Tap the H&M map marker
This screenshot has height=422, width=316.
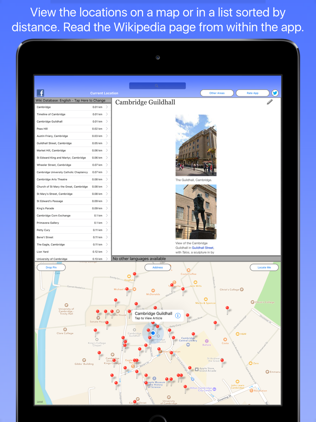pyautogui.click(x=238, y=334)
